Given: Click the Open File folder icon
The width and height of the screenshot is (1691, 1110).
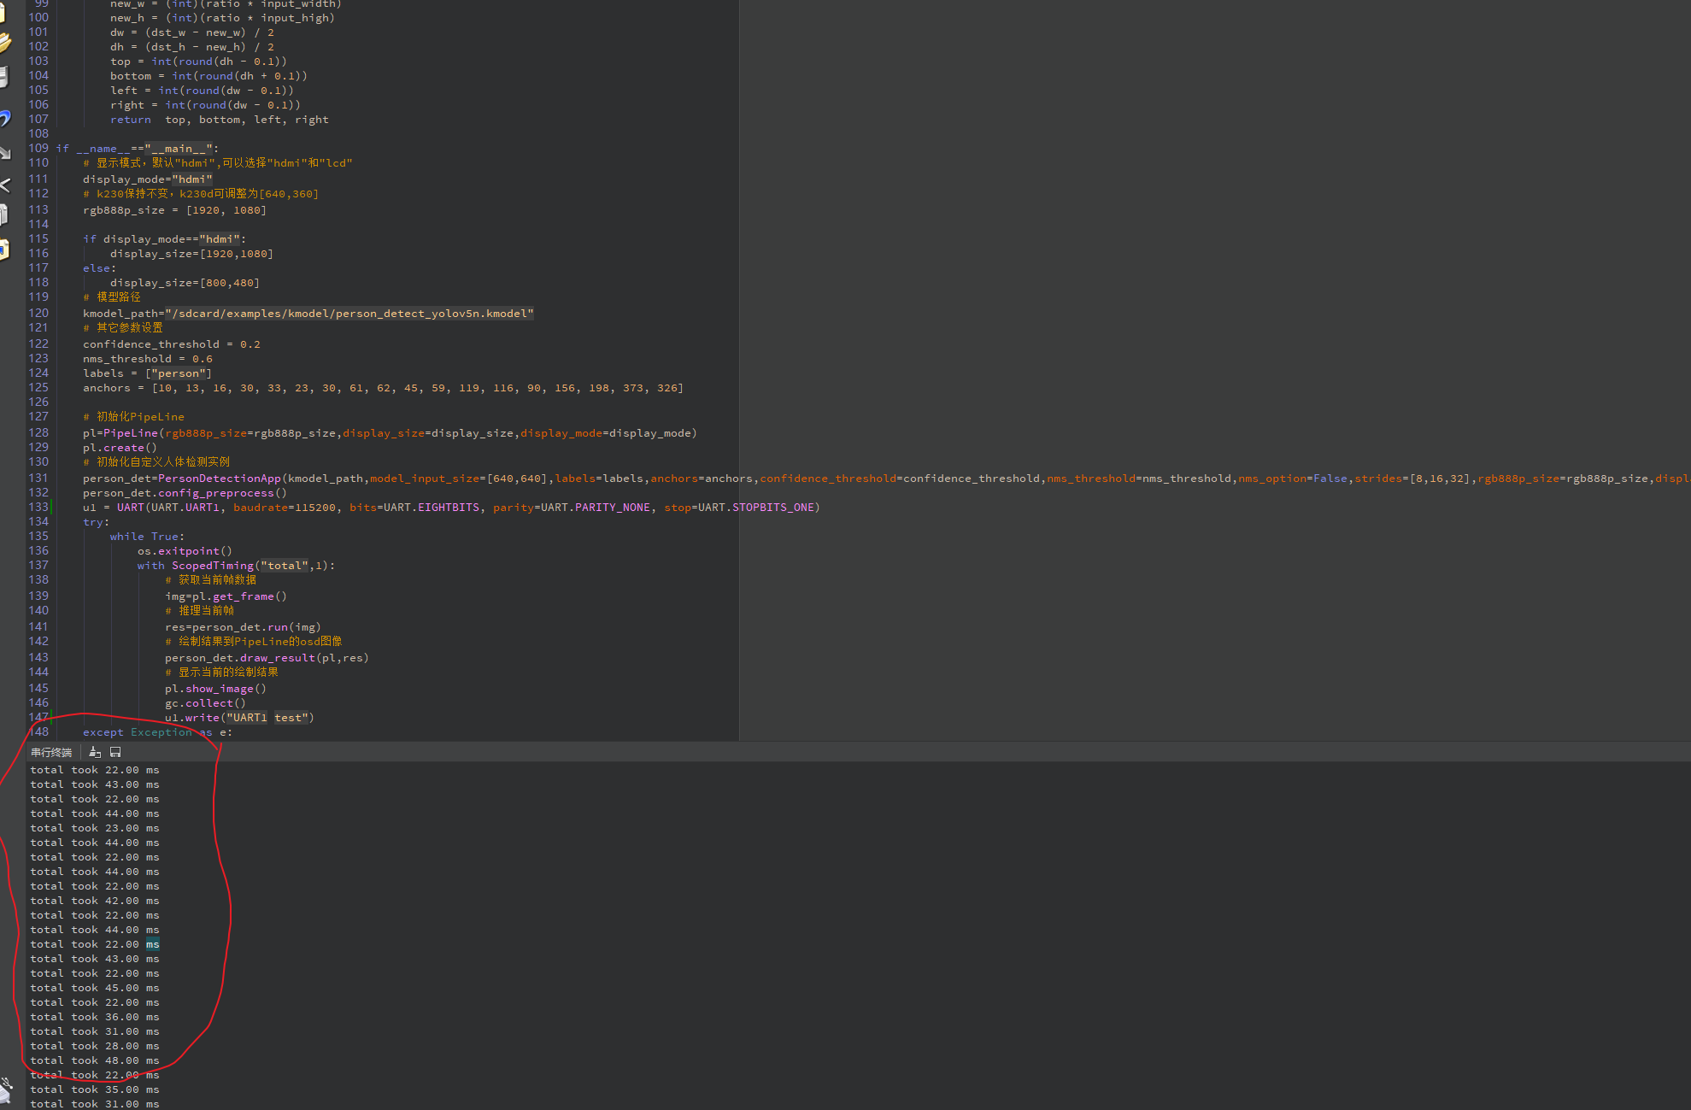Looking at the screenshot, I should click(4, 43).
